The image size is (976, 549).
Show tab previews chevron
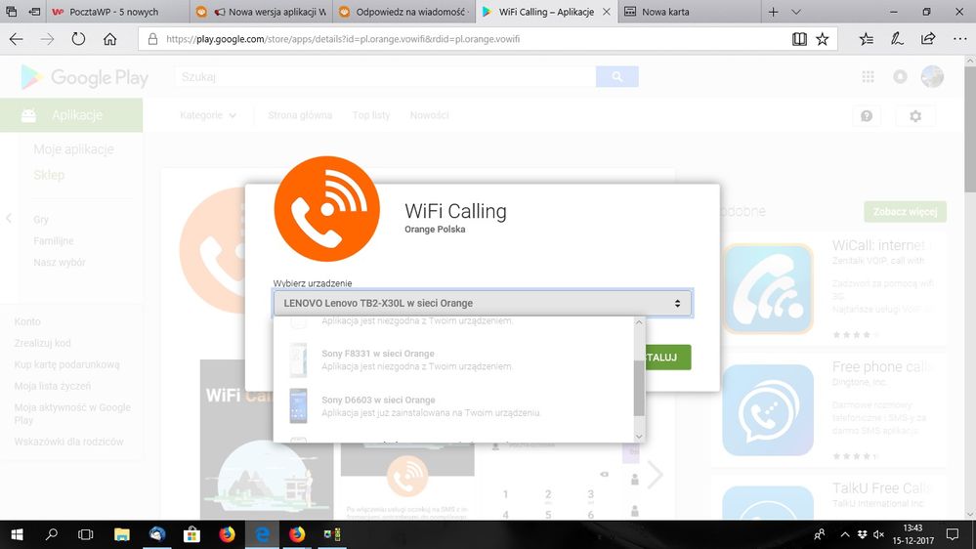[796, 12]
